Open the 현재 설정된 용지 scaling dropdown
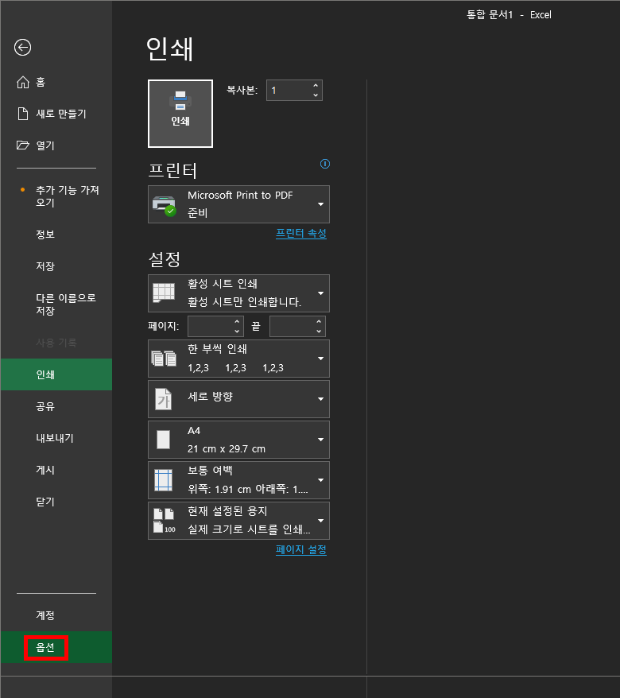 (238, 521)
